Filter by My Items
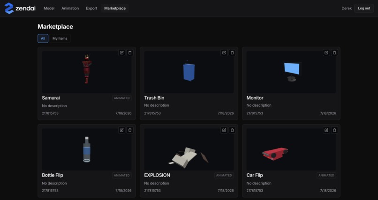 click(60, 38)
